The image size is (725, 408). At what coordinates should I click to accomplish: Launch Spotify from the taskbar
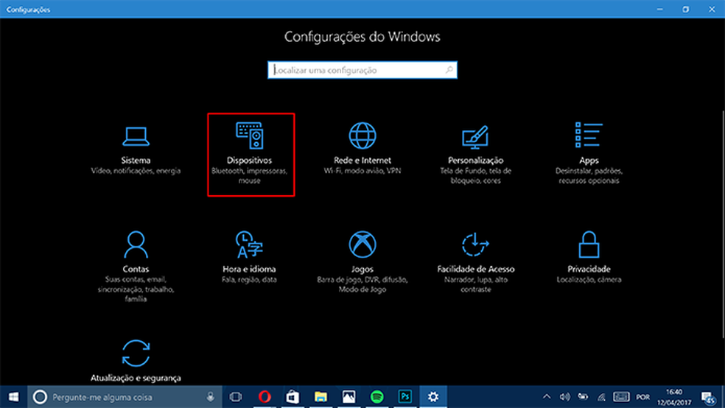(377, 397)
